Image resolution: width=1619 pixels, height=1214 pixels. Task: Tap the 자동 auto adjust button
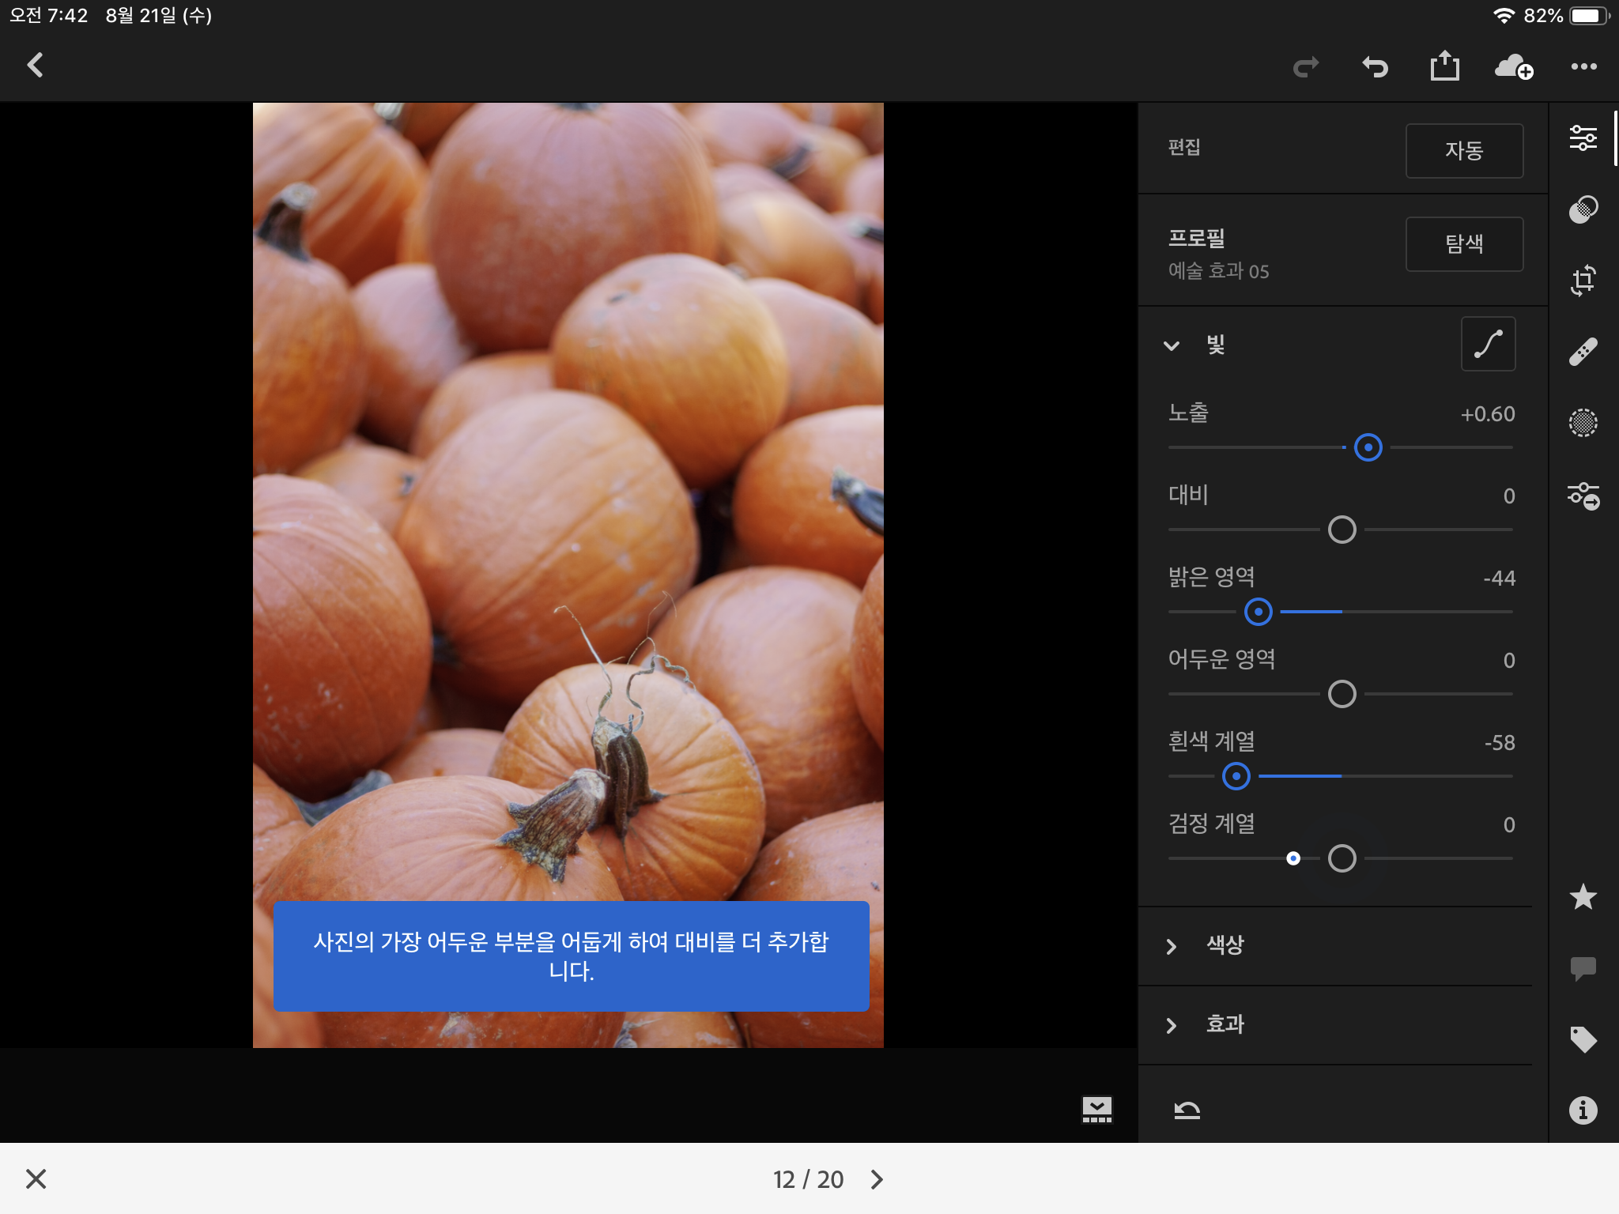click(x=1464, y=150)
